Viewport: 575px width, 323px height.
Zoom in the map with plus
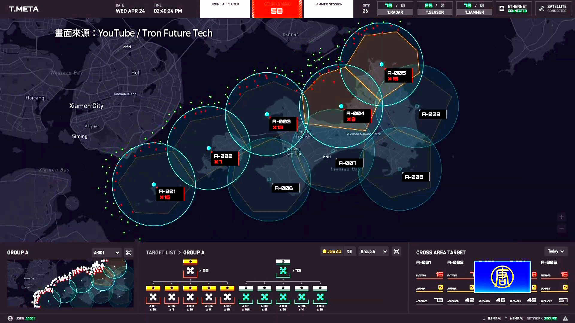click(562, 217)
